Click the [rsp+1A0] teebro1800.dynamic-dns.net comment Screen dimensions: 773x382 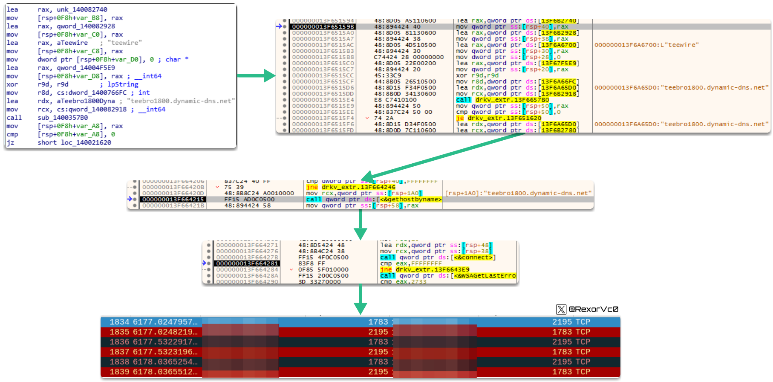(518, 193)
